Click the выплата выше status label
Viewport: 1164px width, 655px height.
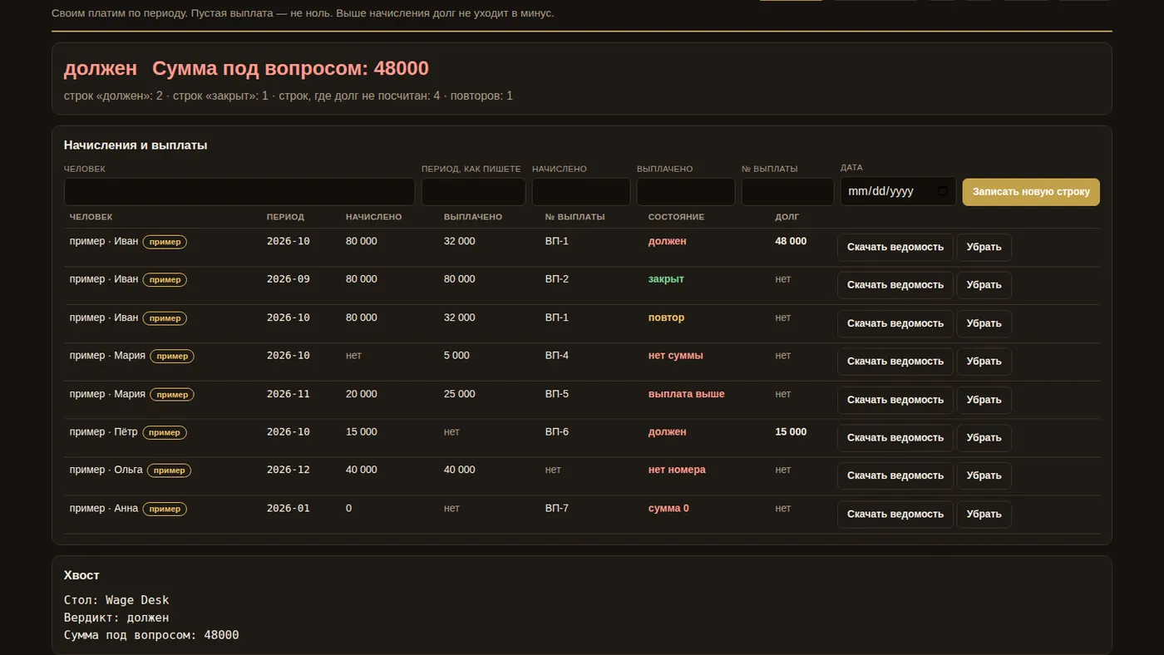pos(687,394)
